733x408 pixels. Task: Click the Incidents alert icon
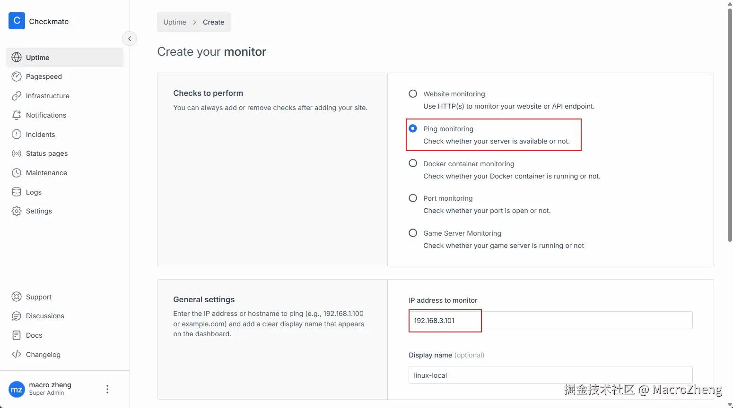click(x=17, y=135)
